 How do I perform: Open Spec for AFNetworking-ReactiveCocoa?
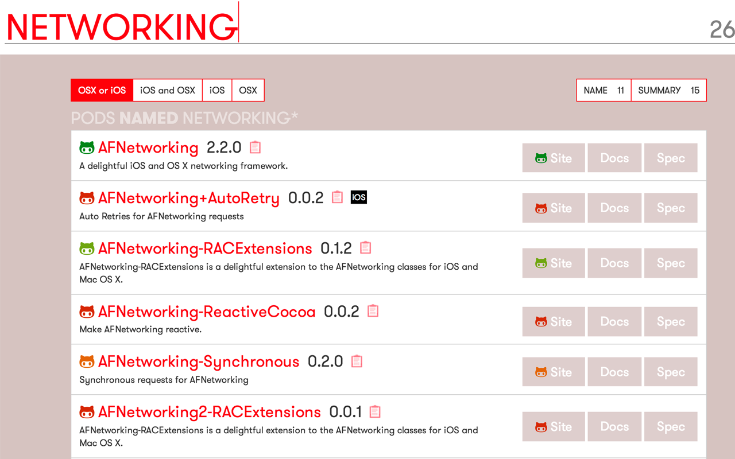coord(671,321)
